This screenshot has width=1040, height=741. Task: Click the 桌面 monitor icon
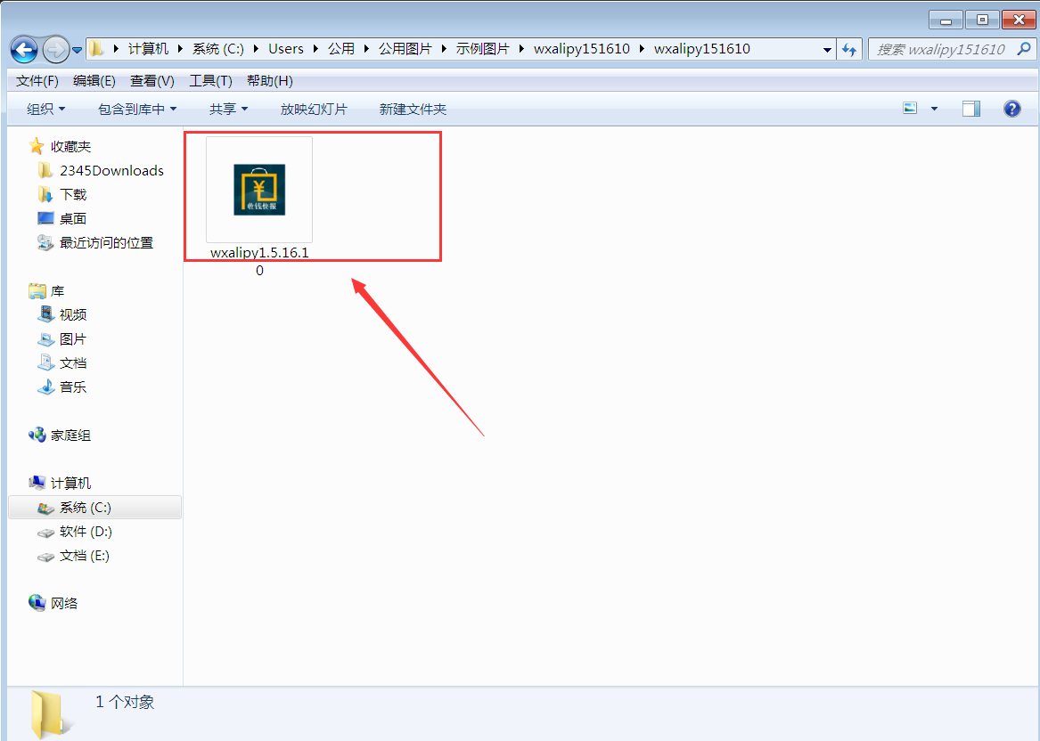click(45, 218)
